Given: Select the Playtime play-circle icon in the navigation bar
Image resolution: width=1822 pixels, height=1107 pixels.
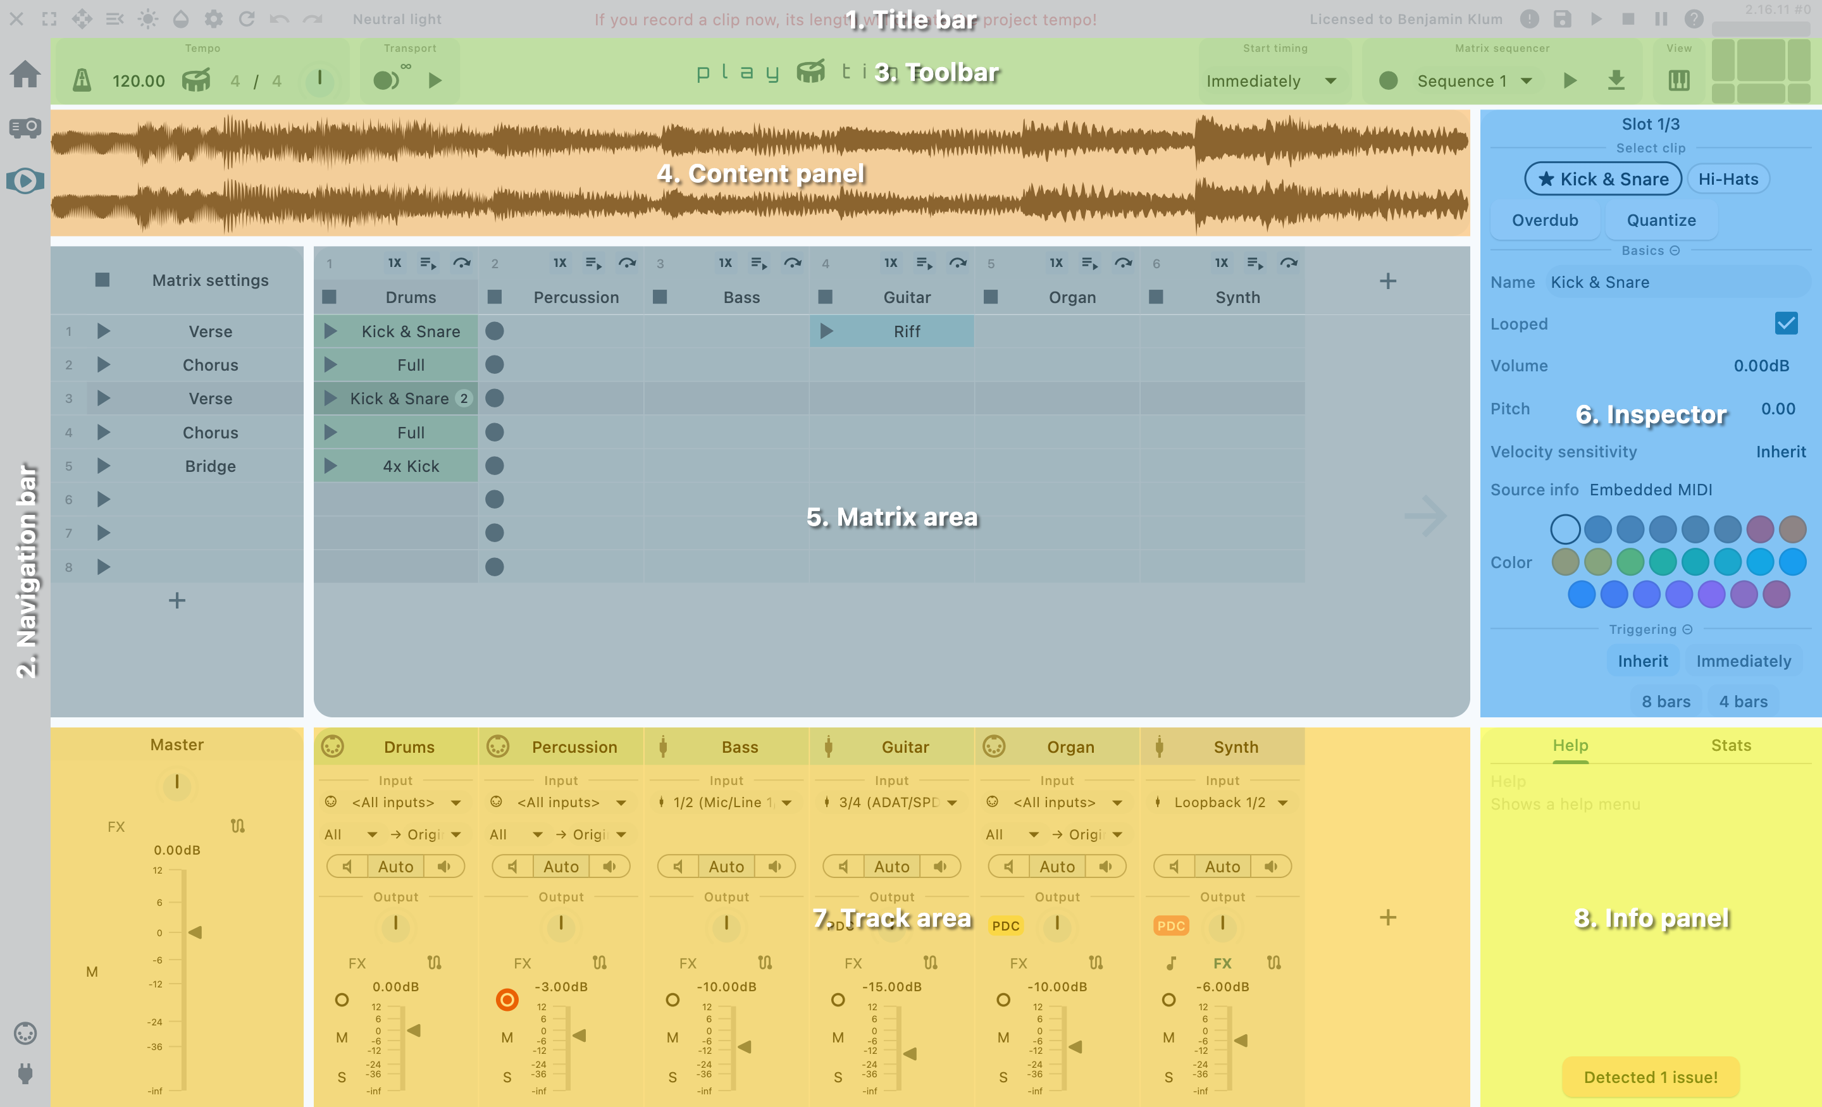Looking at the screenshot, I should pyautogui.click(x=25, y=180).
